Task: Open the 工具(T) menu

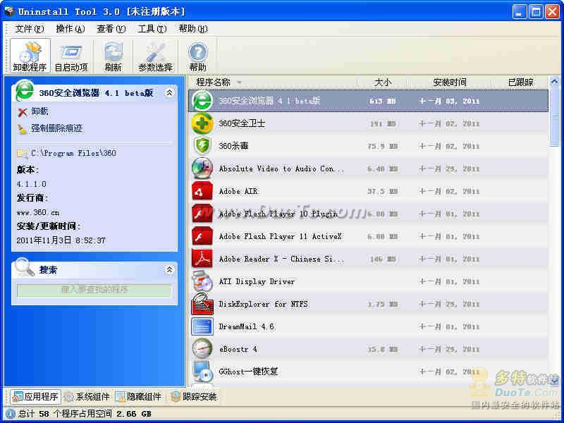Action: point(152,29)
